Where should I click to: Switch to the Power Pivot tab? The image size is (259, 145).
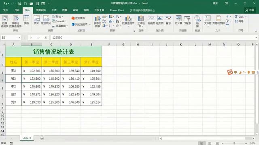(117, 10)
